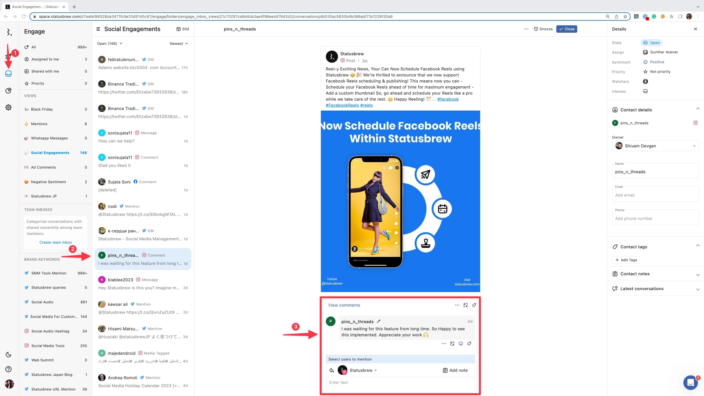
Task: Open the Statusbrew logo home icon
Action: (9, 32)
